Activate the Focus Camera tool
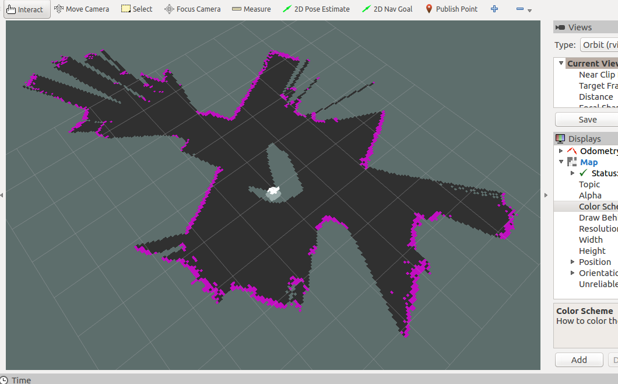The height and width of the screenshot is (384, 618). pos(192,9)
